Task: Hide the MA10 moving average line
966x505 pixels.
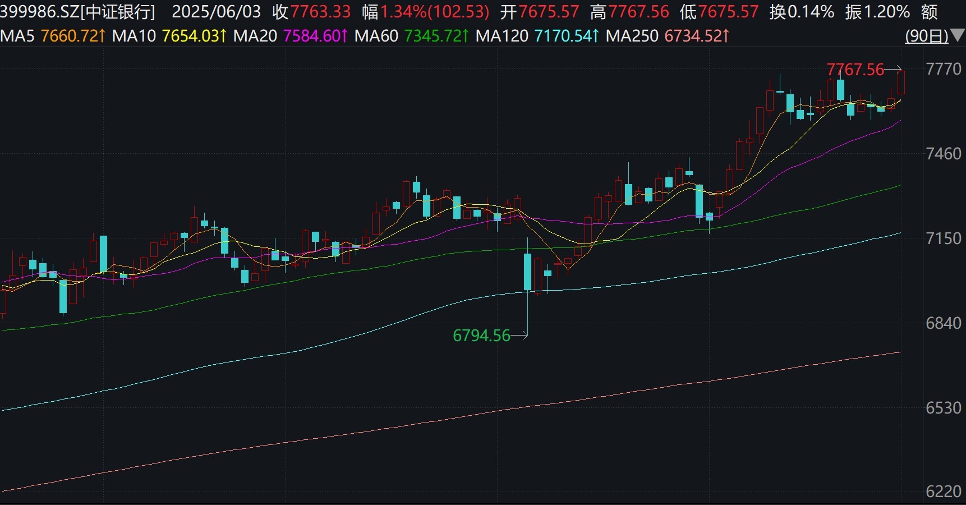Action: pyautogui.click(x=168, y=35)
